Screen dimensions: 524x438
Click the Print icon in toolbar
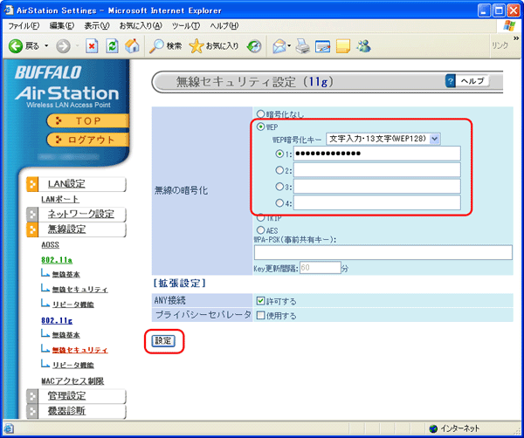[301, 44]
